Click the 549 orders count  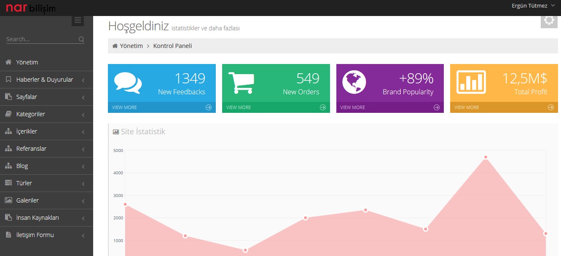[308, 78]
